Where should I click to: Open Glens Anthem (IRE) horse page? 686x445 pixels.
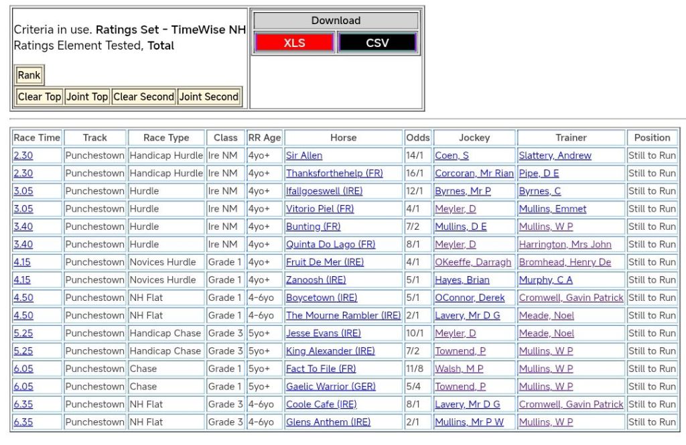(328, 422)
